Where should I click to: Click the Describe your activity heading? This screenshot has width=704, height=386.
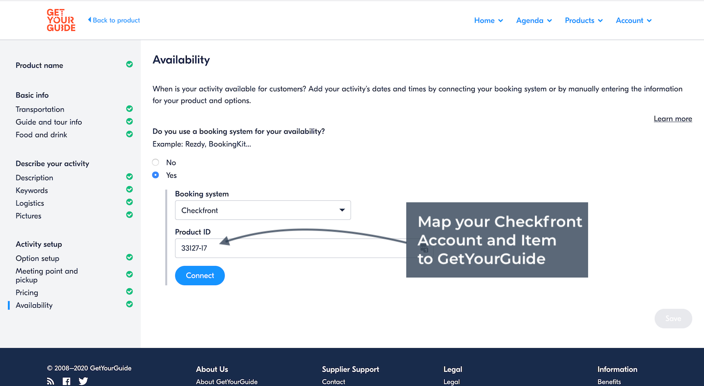click(x=52, y=164)
